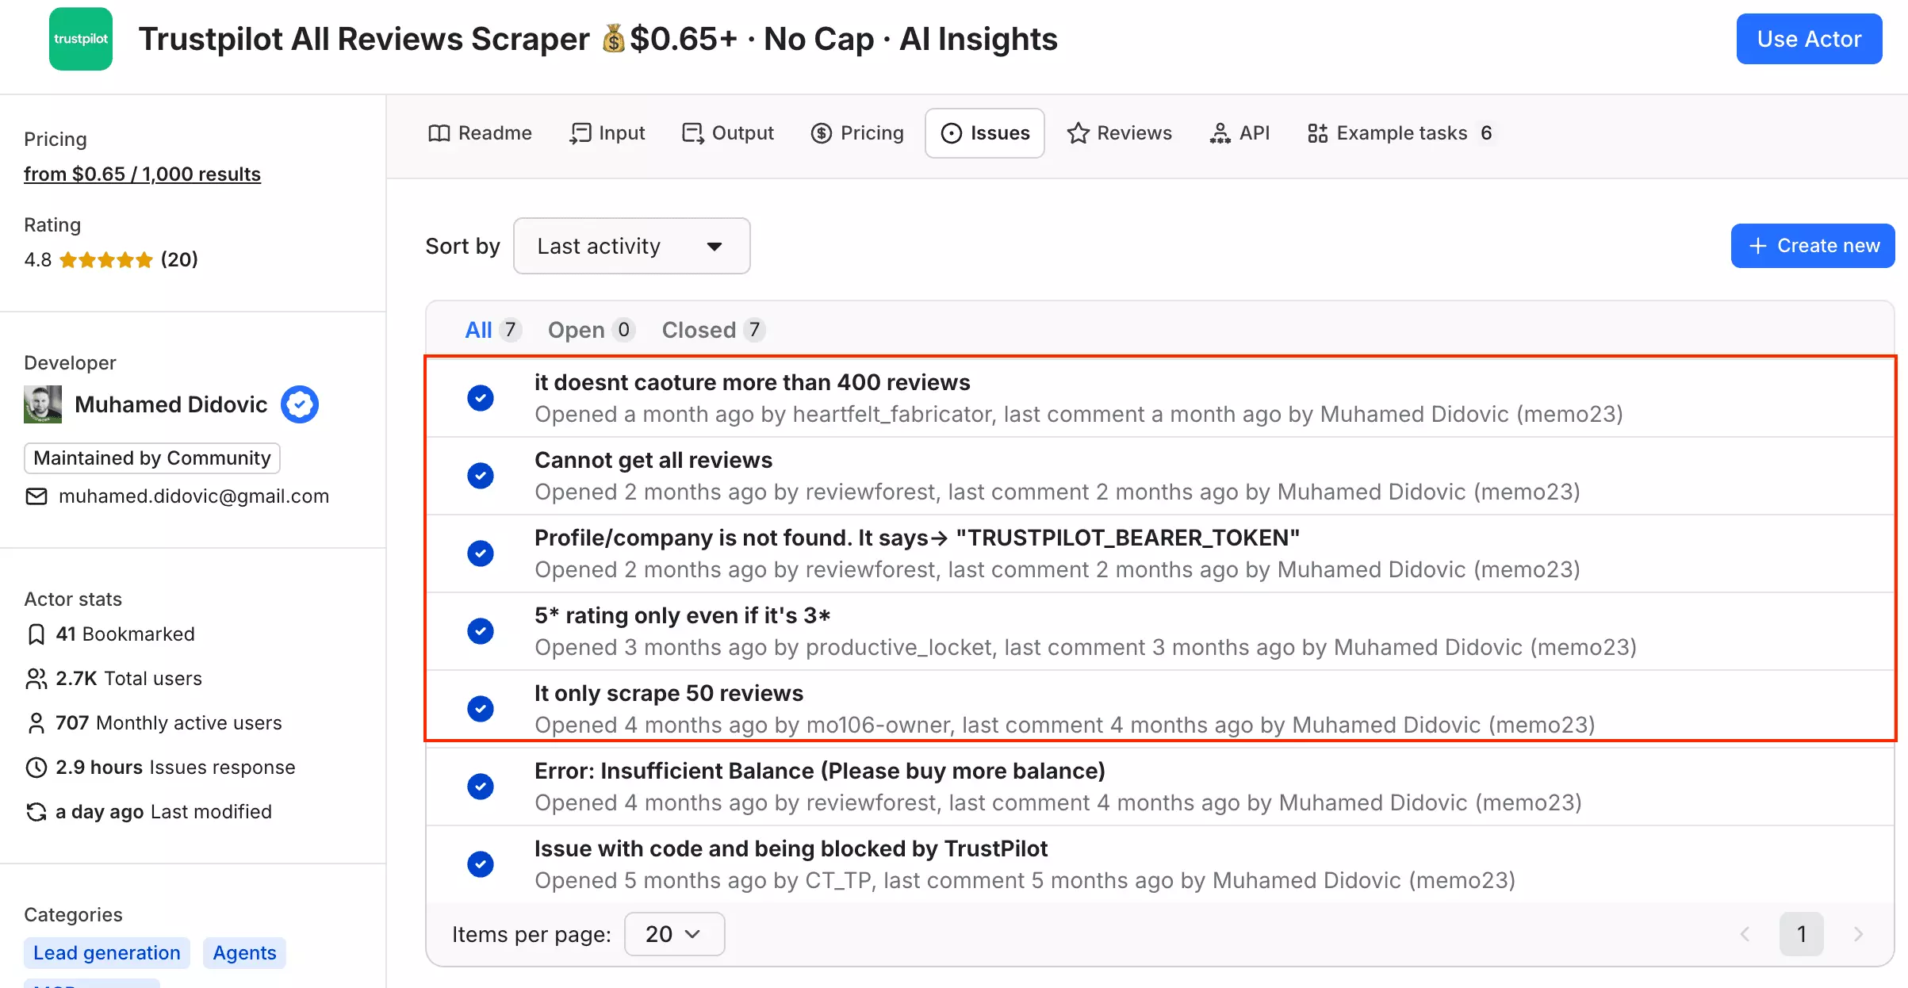This screenshot has width=1908, height=988.
Task: Select the Agents category tag
Action: (244, 952)
